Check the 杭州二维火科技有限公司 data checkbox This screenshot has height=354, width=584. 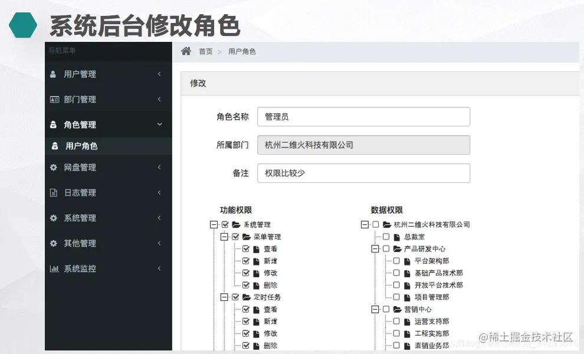coord(376,224)
